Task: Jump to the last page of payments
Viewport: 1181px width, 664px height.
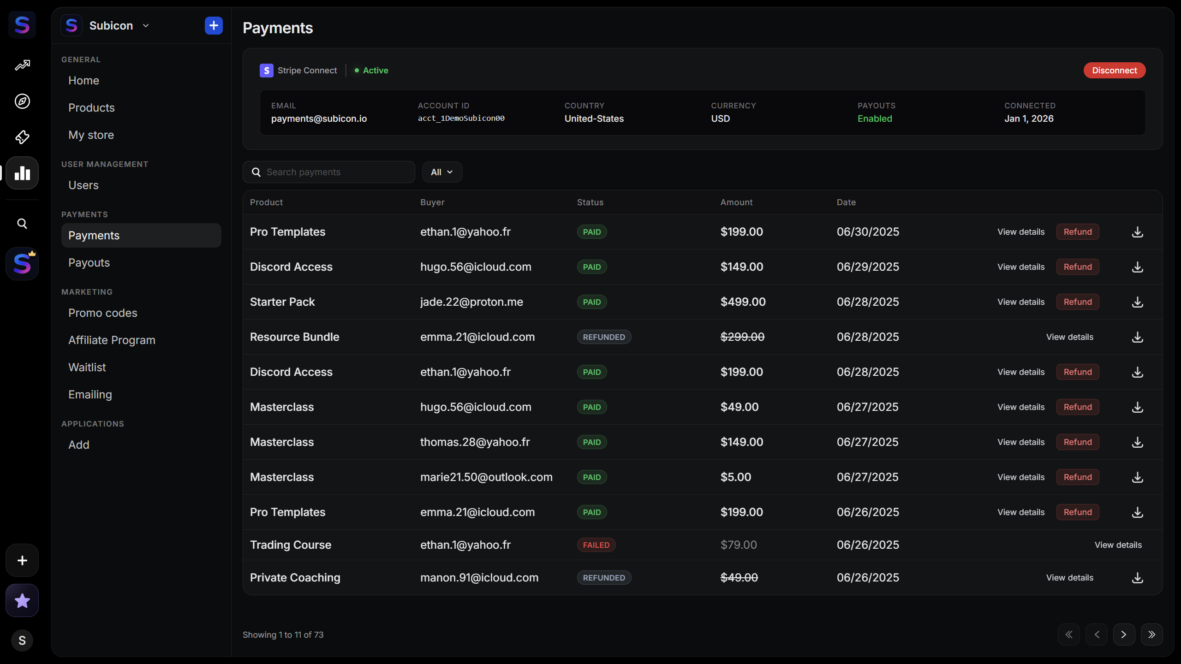Action: pyautogui.click(x=1152, y=634)
